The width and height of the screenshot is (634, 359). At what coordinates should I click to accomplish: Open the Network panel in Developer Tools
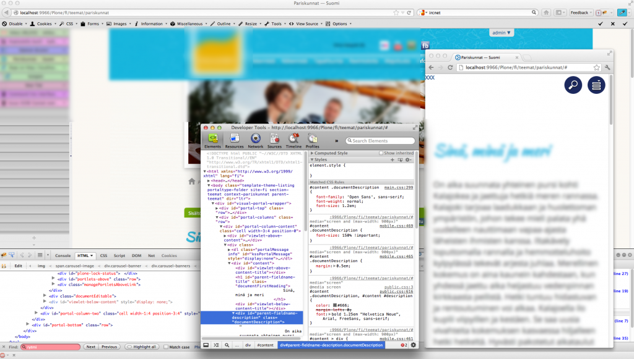click(x=255, y=141)
